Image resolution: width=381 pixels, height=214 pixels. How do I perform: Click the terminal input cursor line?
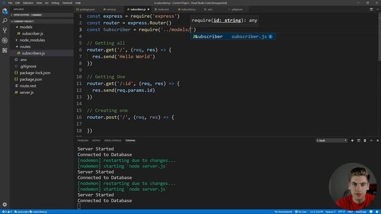click(79, 206)
